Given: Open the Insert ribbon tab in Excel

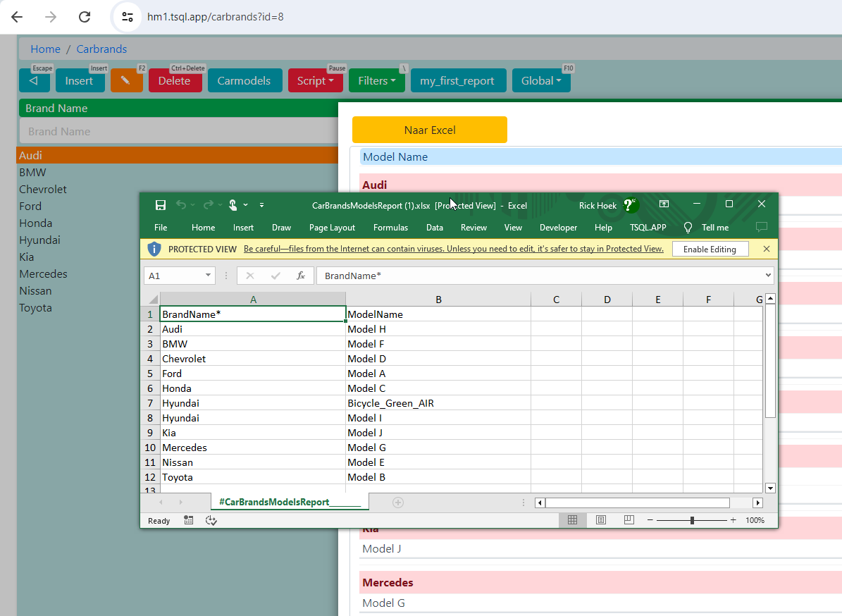Looking at the screenshot, I should pos(243,228).
